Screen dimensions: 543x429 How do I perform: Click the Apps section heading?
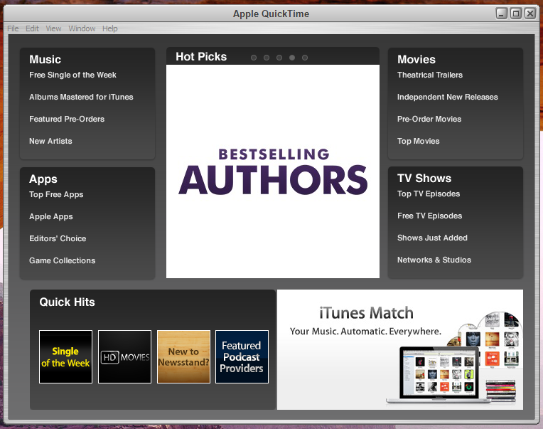43,179
